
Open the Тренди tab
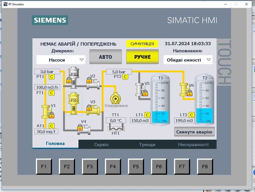pyautogui.click(x=147, y=145)
